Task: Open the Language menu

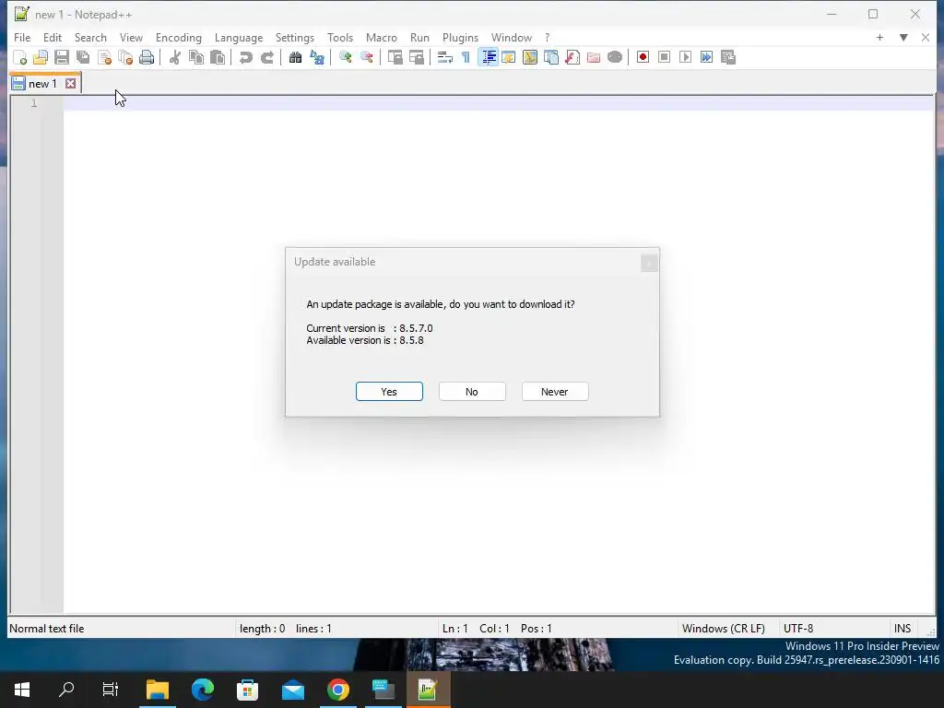Action: click(x=239, y=37)
